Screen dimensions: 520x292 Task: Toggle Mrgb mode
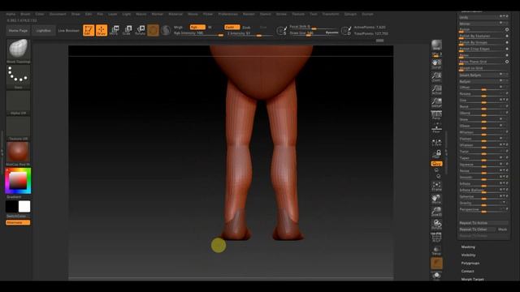pyautogui.click(x=179, y=27)
